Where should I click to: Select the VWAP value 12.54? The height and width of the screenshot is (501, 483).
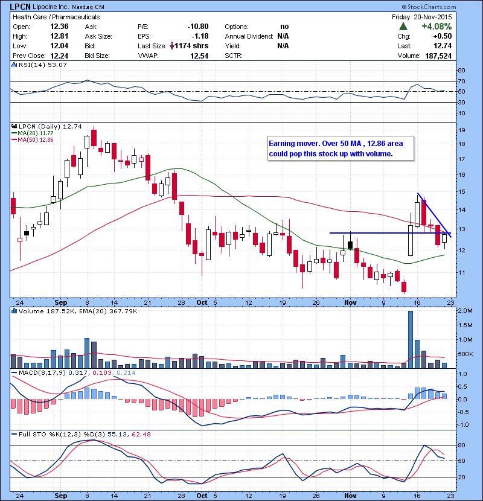point(199,56)
